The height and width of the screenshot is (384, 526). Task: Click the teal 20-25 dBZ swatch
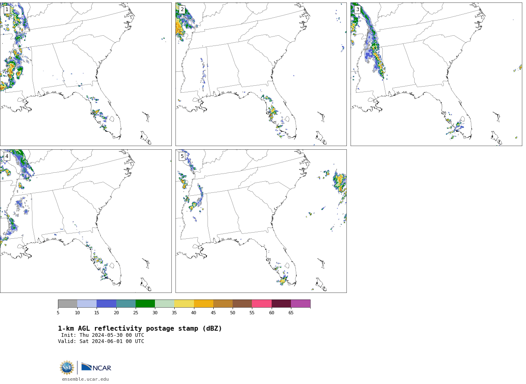pyautogui.click(x=126, y=304)
